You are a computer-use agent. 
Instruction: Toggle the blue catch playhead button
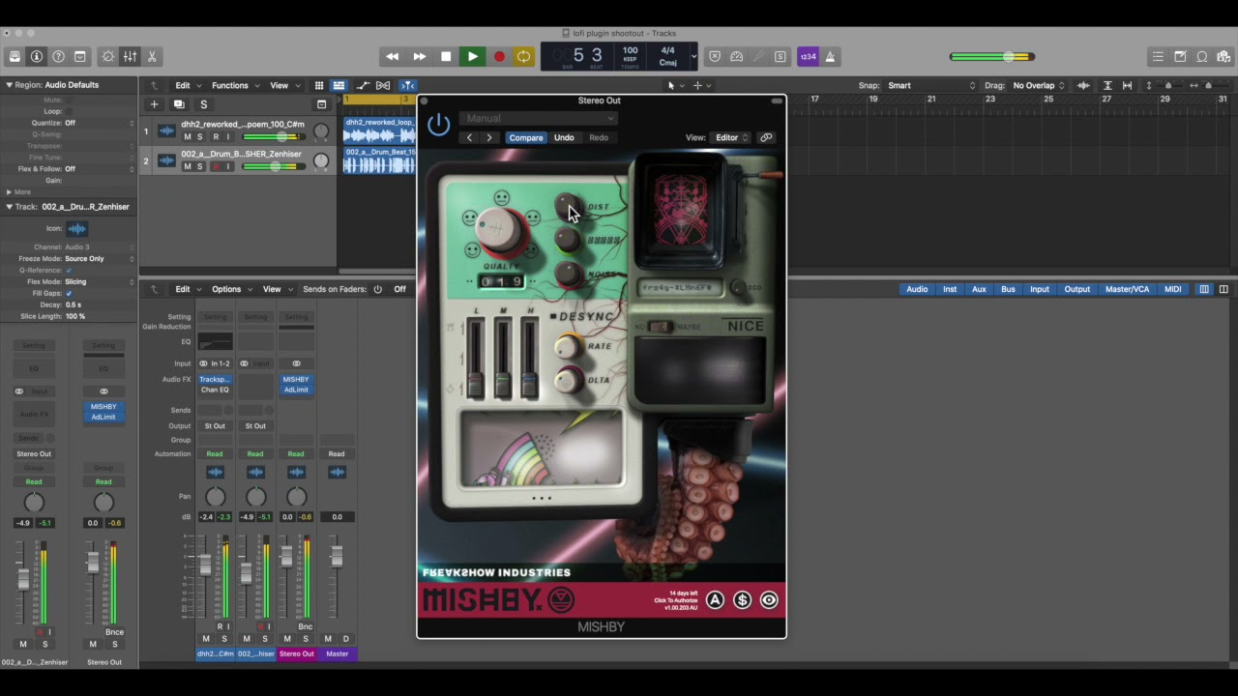click(407, 85)
